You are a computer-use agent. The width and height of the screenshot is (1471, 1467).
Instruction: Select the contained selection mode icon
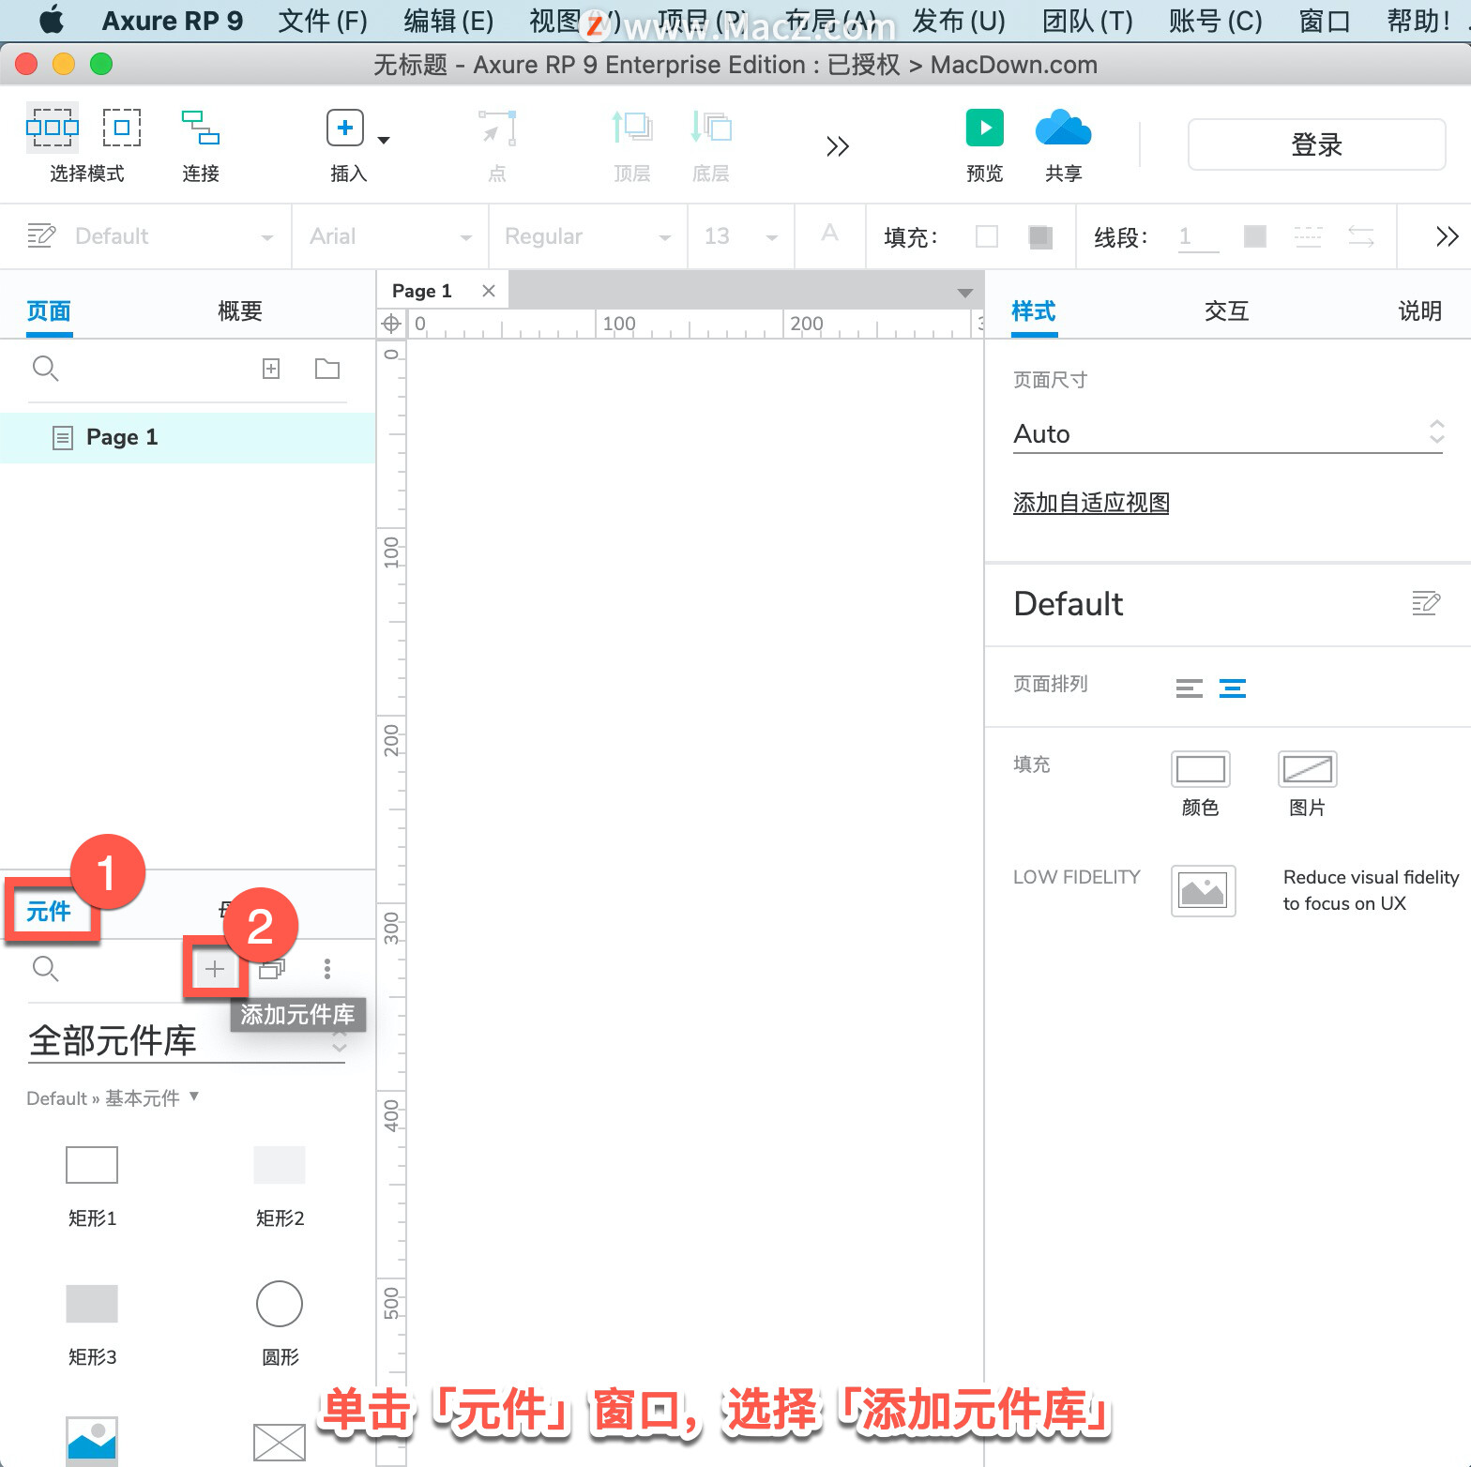click(x=122, y=128)
